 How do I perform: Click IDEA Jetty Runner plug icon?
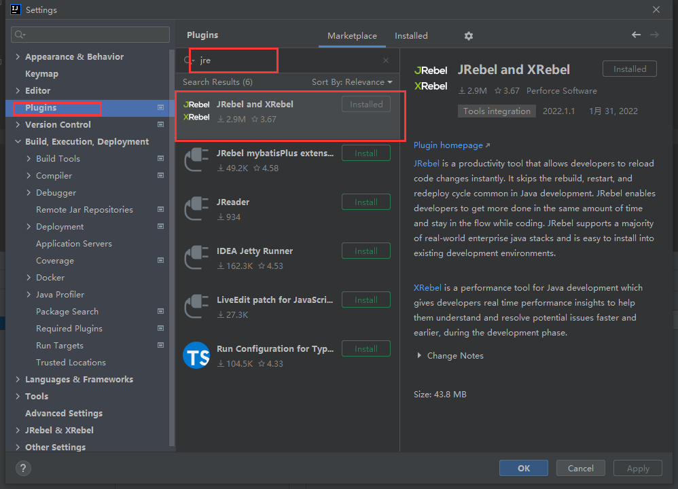[x=196, y=257]
